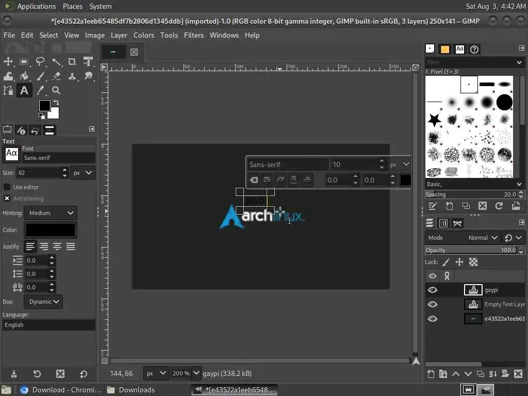
Task: Select the Fuzzy Select magic wand tool
Action: (x=56, y=61)
